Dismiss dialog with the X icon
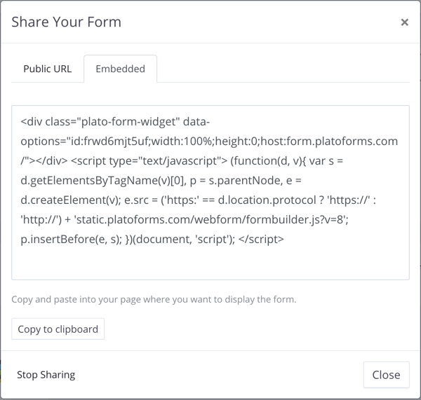 tap(404, 22)
